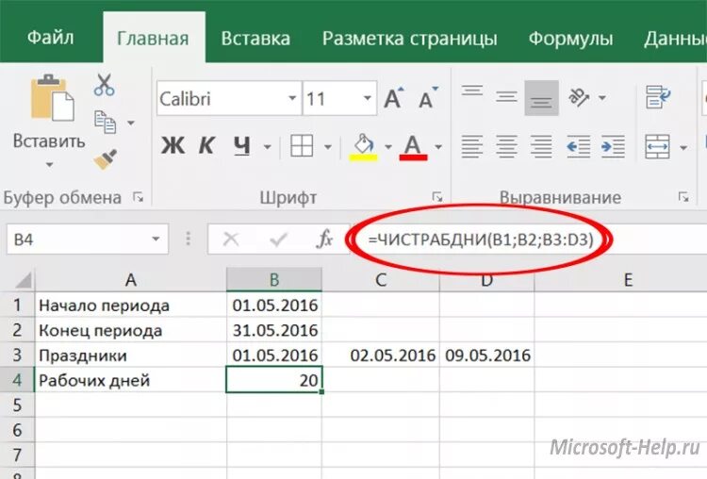The width and height of the screenshot is (707, 479).
Task: Click the Paste clipboard icon
Action: (52, 98)
